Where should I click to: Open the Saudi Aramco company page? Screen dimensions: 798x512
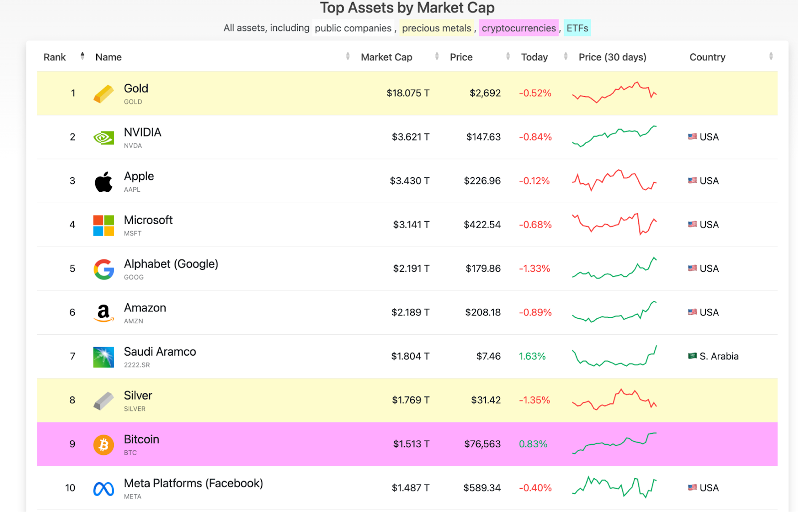[160, 351]
